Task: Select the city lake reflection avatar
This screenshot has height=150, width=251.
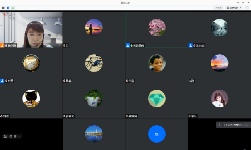Action: (94, 134)
